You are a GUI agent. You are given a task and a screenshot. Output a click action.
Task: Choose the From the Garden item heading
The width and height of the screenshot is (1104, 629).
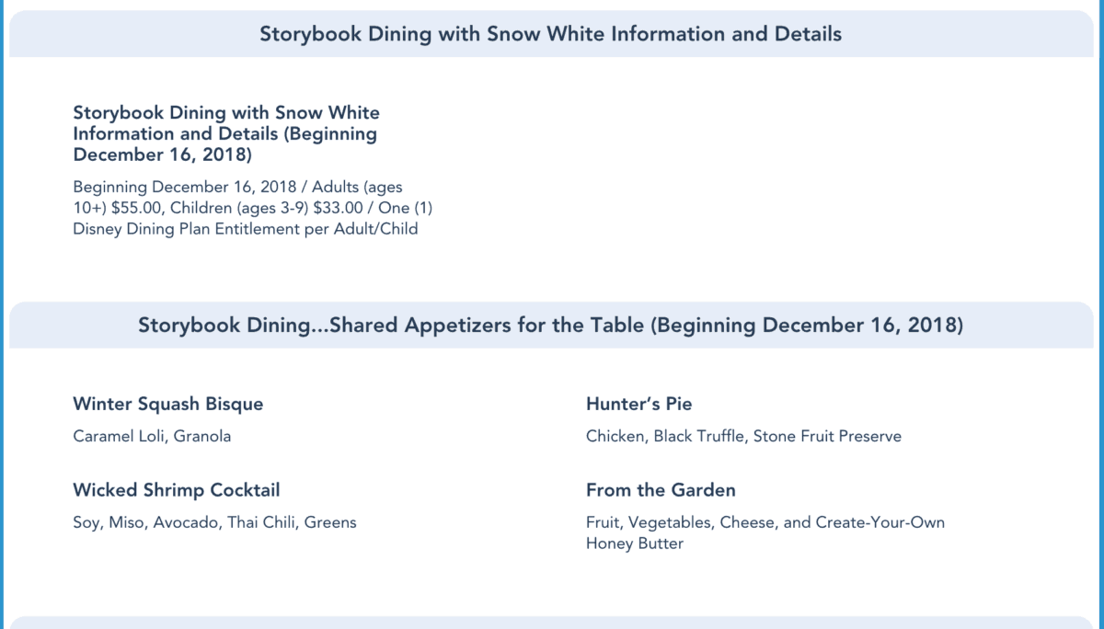(661, 490)
